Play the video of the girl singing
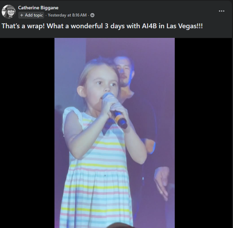Screen dimensions: 233x228 click(x=114, y=133)
